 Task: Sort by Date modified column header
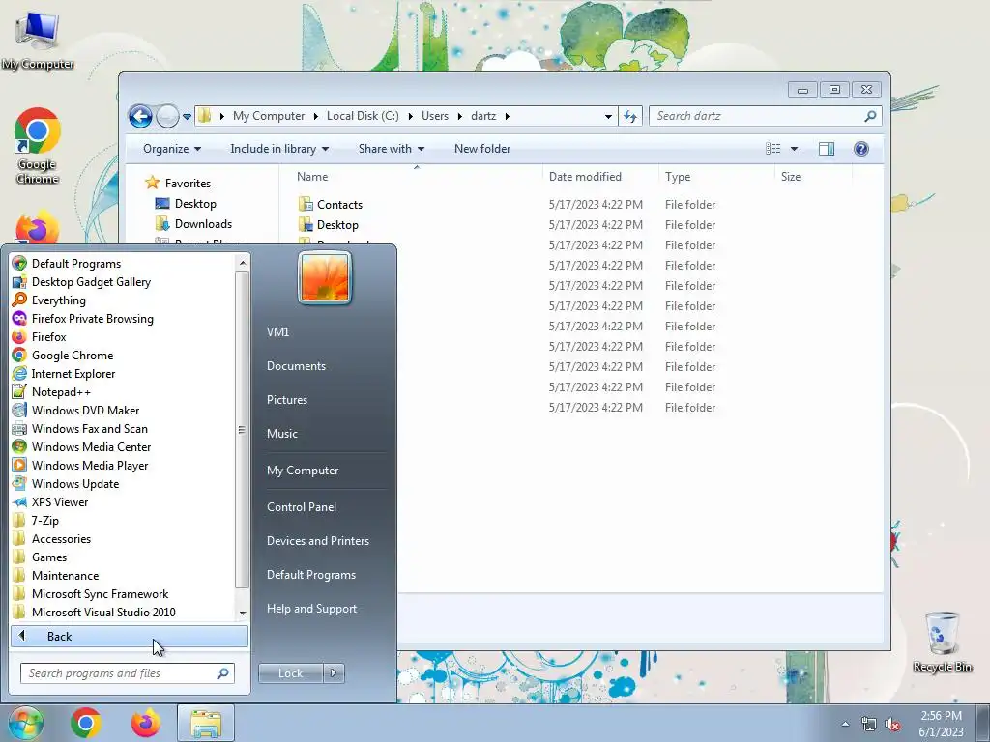point(599,177)
